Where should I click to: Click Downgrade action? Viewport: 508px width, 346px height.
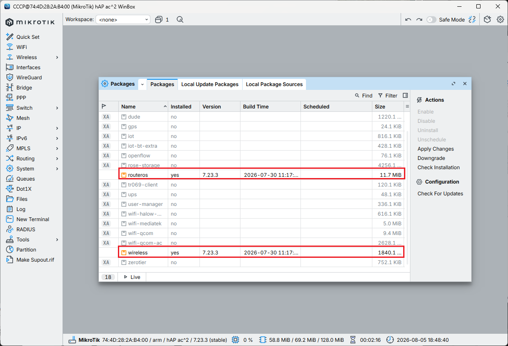431,158
